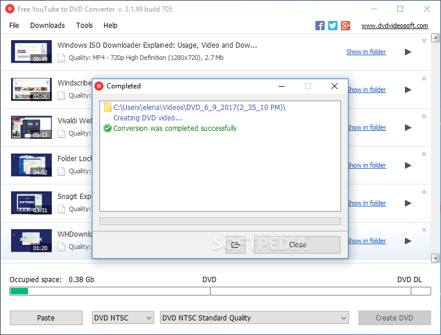Image resolution: width=441 pixels, height=335 pixels.
Task: Click the file icon beside Snagit quality
Action: 61,209
